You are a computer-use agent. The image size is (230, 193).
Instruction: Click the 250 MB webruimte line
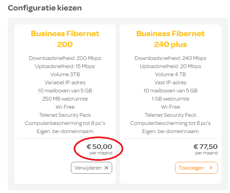click(65, 99)
